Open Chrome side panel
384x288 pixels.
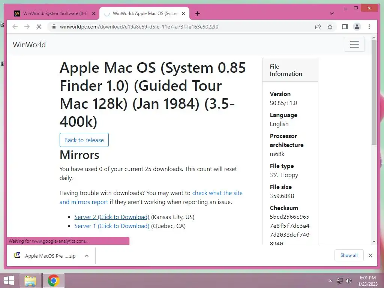click(345, 27)
